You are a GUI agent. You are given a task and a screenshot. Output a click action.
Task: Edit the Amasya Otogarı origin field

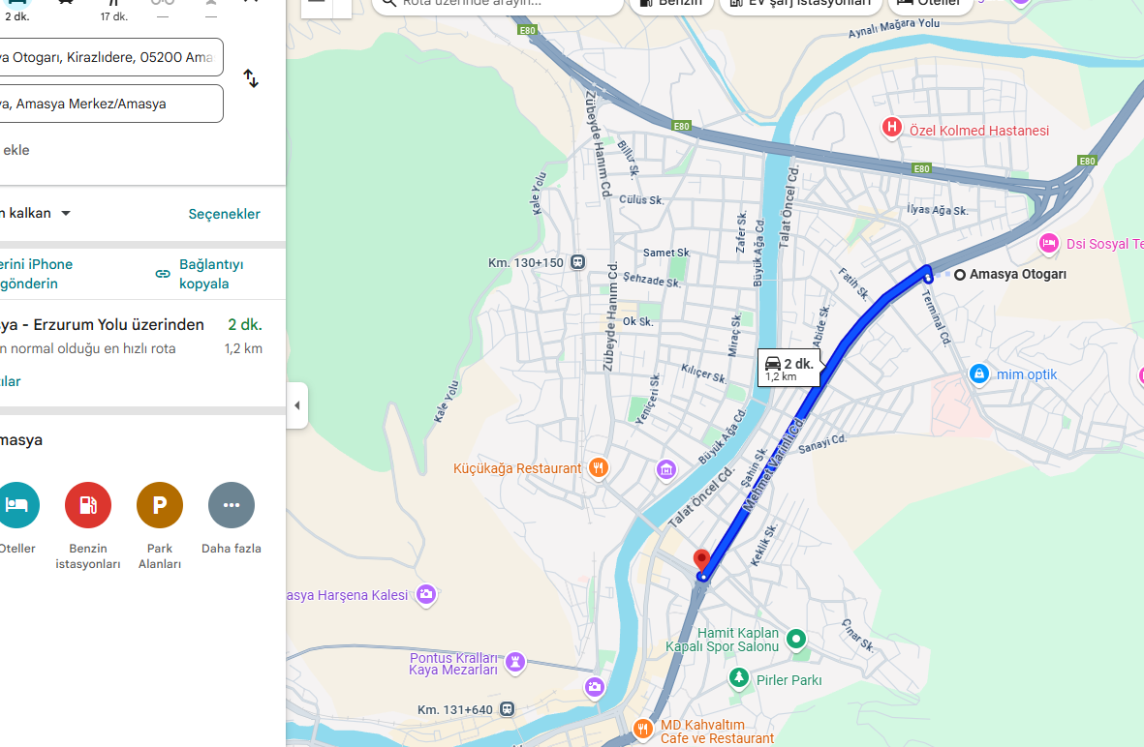pos(110,57)
